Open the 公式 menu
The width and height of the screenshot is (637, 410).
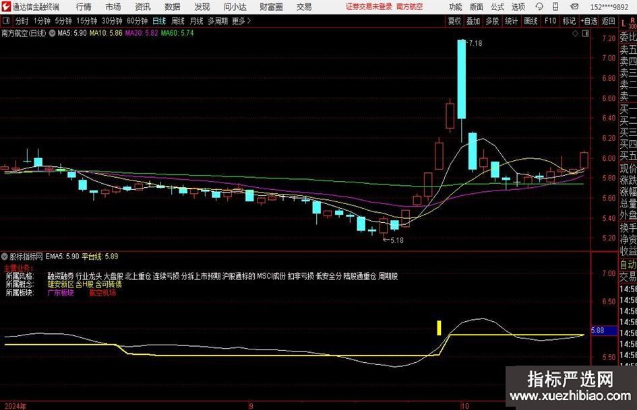click(x=497, y=7)
